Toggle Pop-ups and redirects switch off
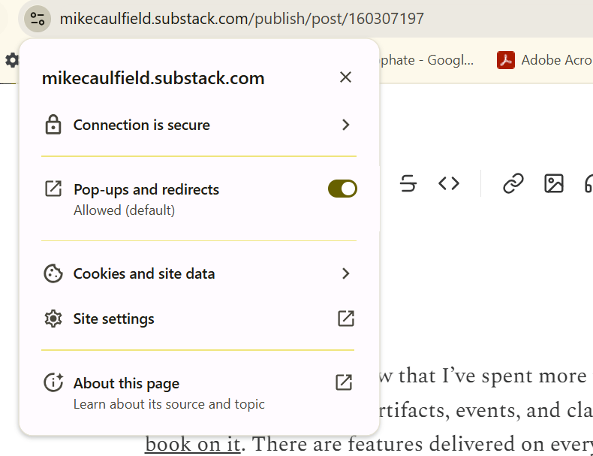This screenshot has width=593, height=456. coord(342,189)
